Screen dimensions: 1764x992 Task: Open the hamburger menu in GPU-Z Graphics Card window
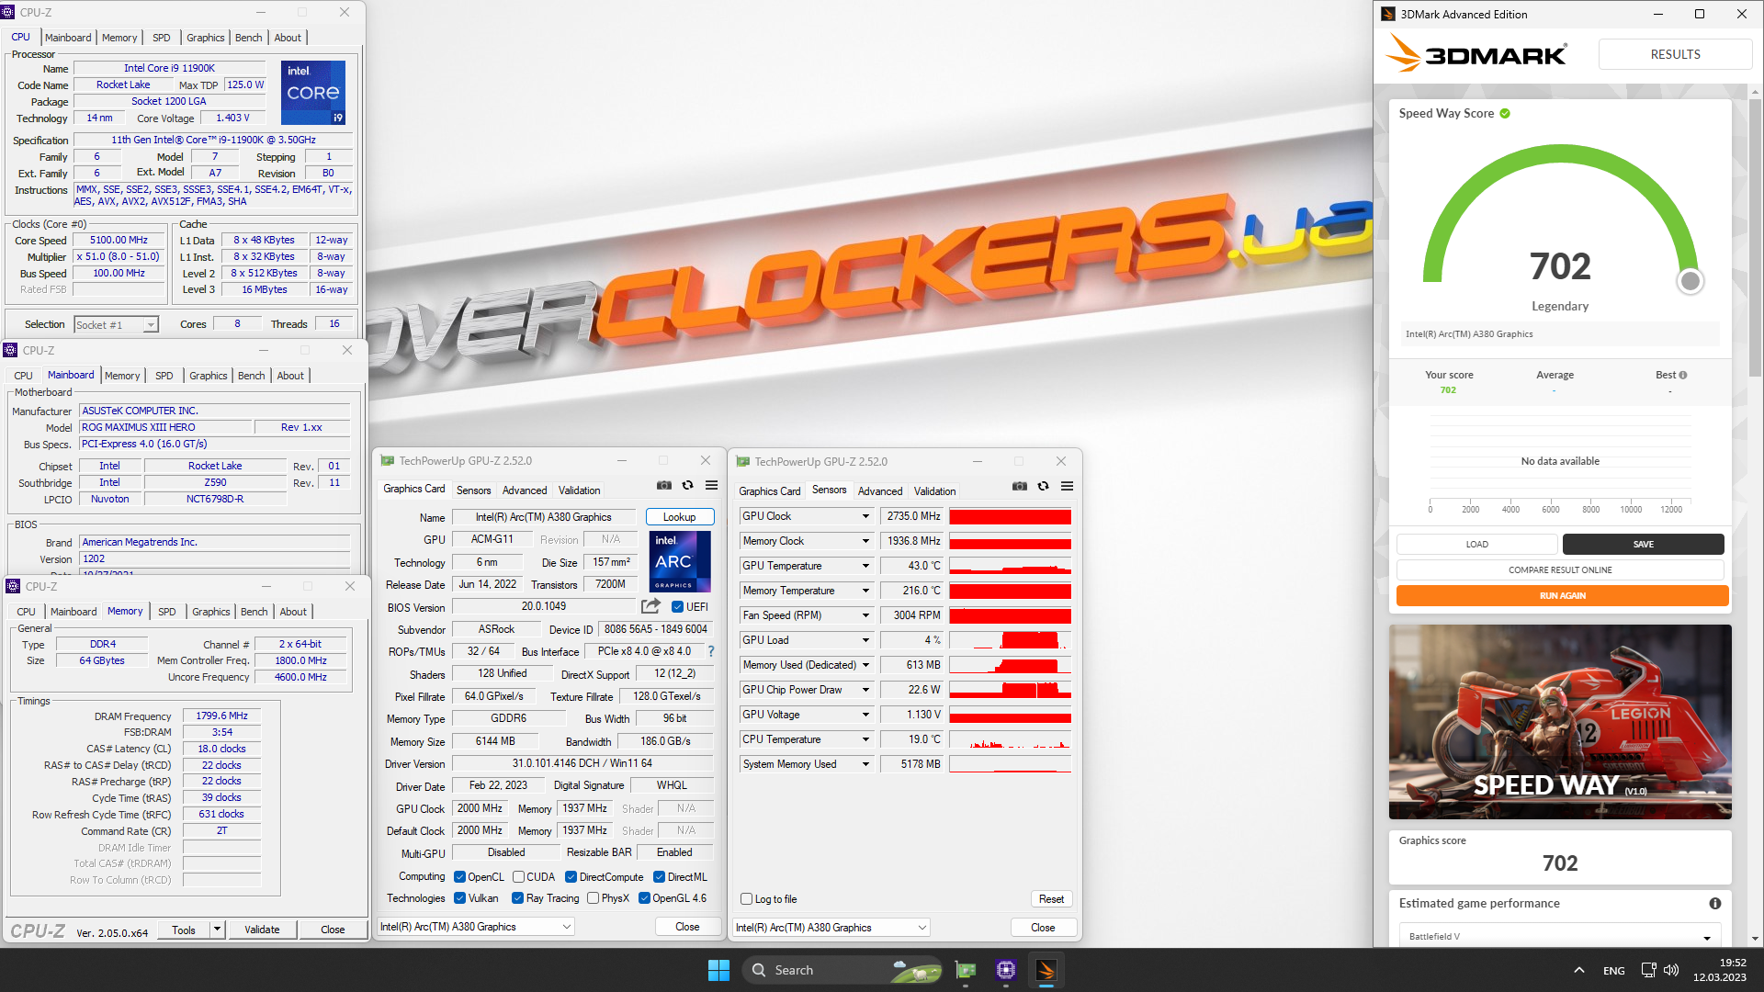click(x=711, y=485)
